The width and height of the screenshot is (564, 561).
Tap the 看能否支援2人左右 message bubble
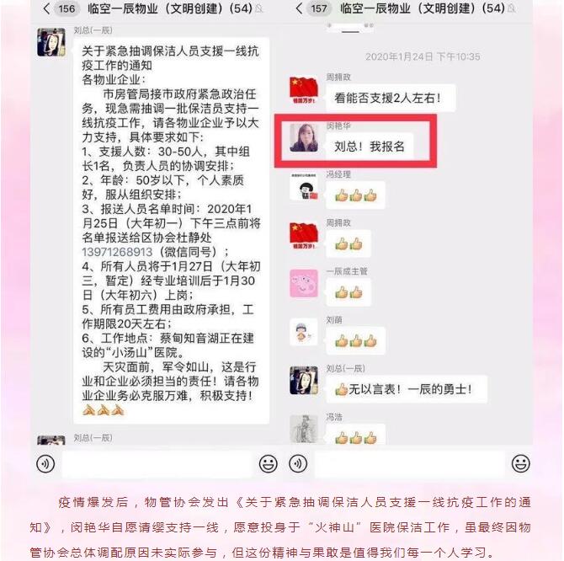click(391, 98)
